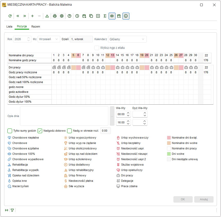
Task: Click the copy icon in toolbar
Action: 91,16
